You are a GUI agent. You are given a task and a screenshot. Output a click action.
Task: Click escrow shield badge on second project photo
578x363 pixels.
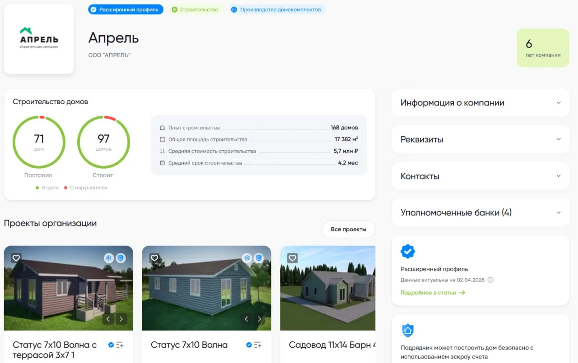click(259, 258)
